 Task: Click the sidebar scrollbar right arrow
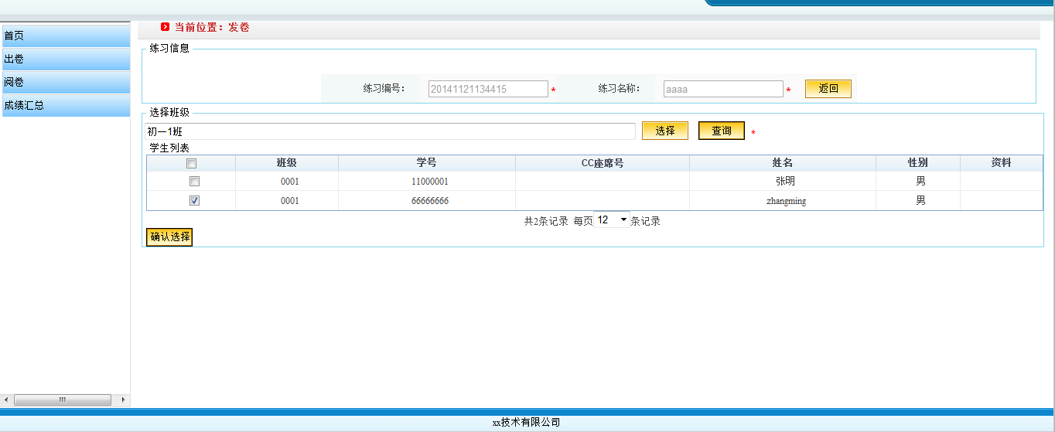tap(122, 400)
